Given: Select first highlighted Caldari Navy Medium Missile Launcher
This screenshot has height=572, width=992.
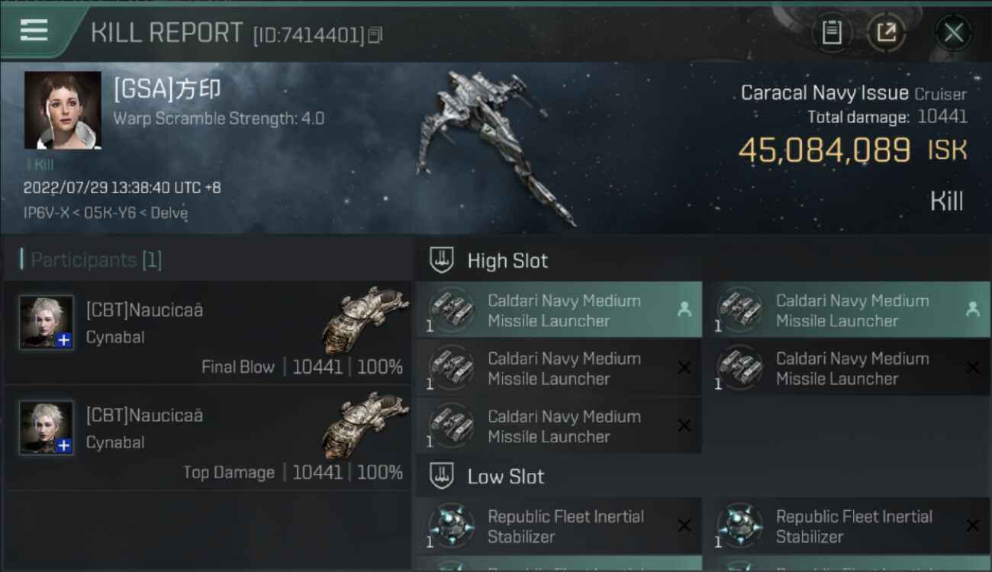Looking at the screenshot, I should pyautogui.click(x=559, y=310).
